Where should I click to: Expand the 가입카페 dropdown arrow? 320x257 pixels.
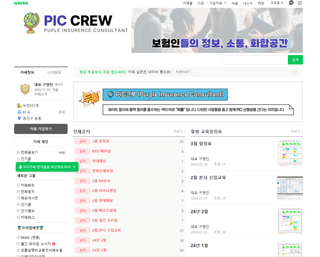pos(225,3)
